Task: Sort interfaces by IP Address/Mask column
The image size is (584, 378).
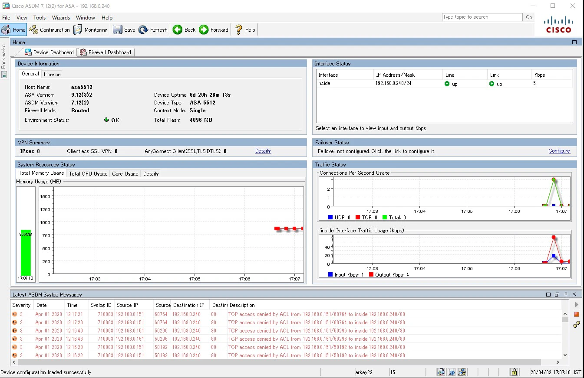Action: click(408, 75)
